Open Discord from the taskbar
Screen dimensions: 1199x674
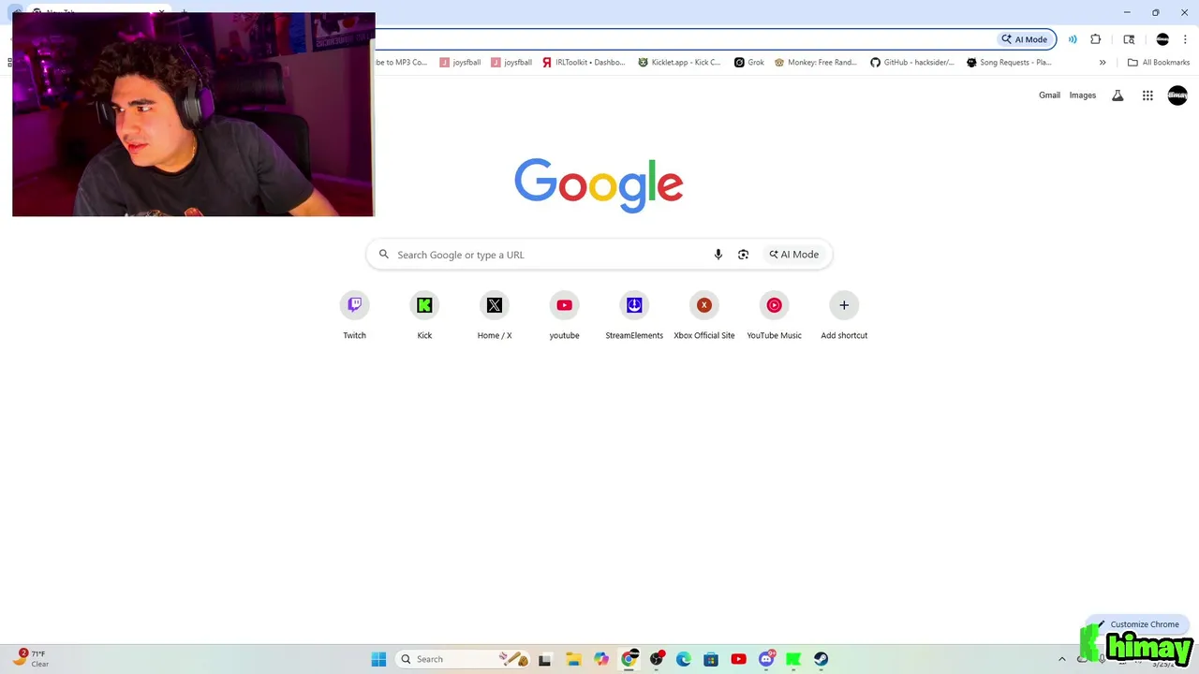tap(766, 659)
